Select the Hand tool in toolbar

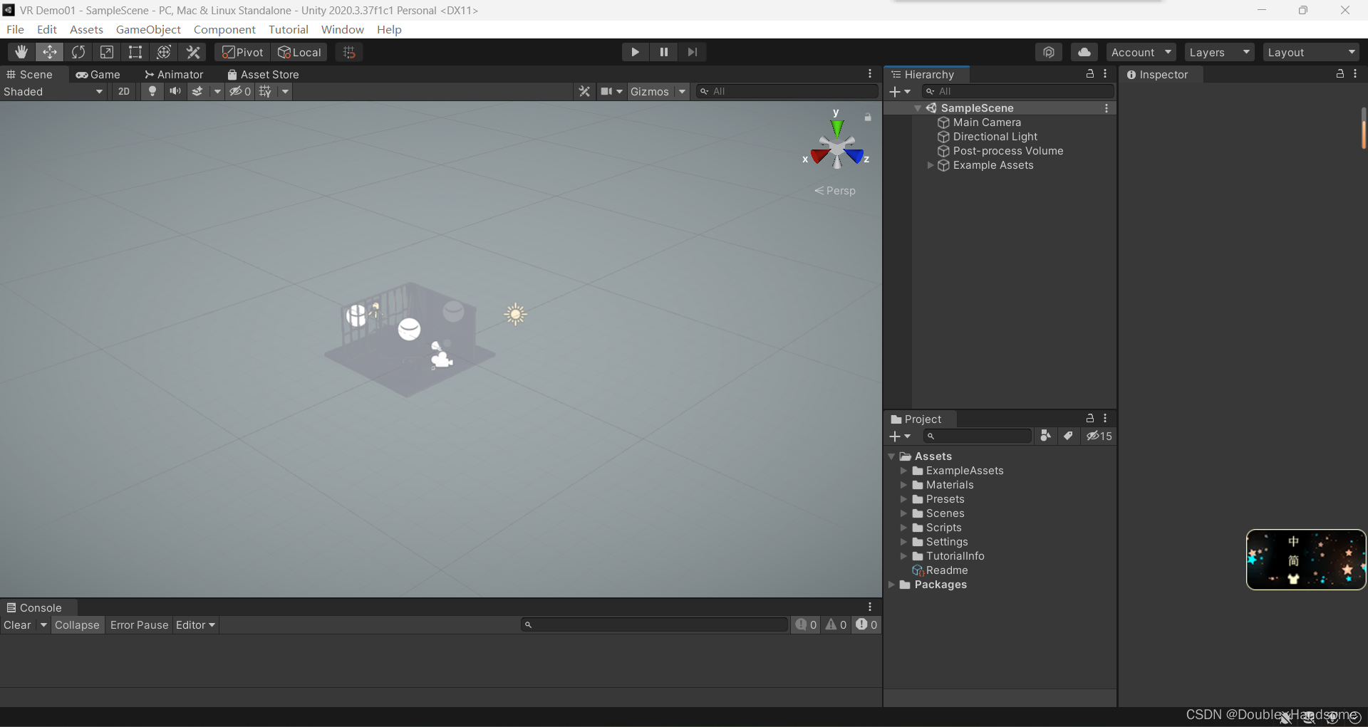21,52
